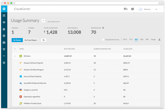Open the dashboard grid icon in sidebar

tap(4, 16)
